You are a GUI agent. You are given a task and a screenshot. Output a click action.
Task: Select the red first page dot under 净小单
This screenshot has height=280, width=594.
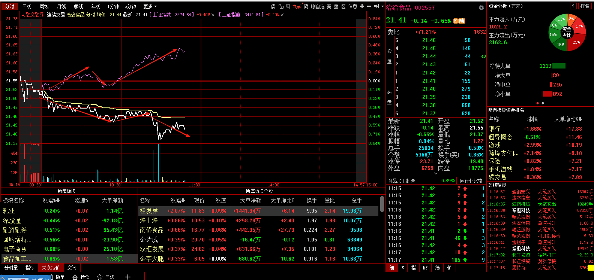pos(538,103)
